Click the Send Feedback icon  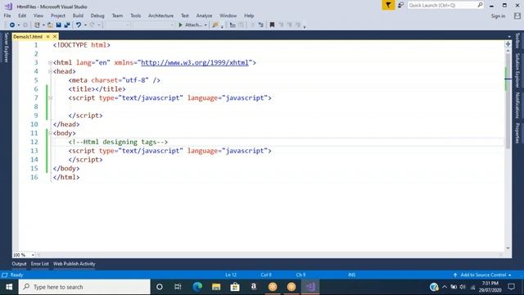click(400, 5)
